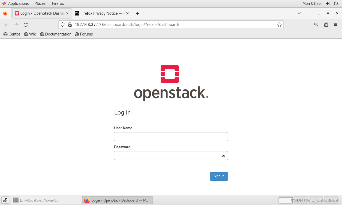Go forward to next page
The width and height of the screenshot is (342, 205).
pyautogui.click(x=16, y=25)
